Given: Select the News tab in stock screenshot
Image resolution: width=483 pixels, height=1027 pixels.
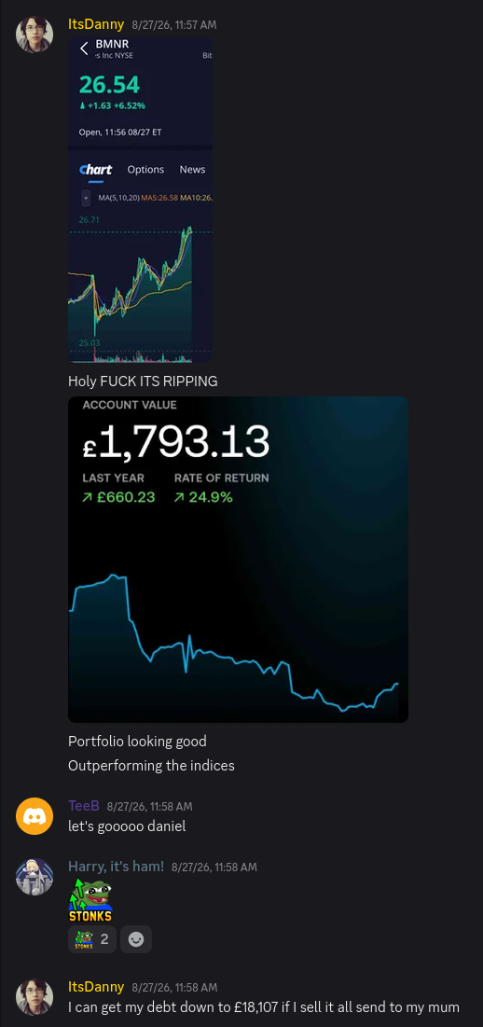Looking at the screenshot, I should point(192,170).
